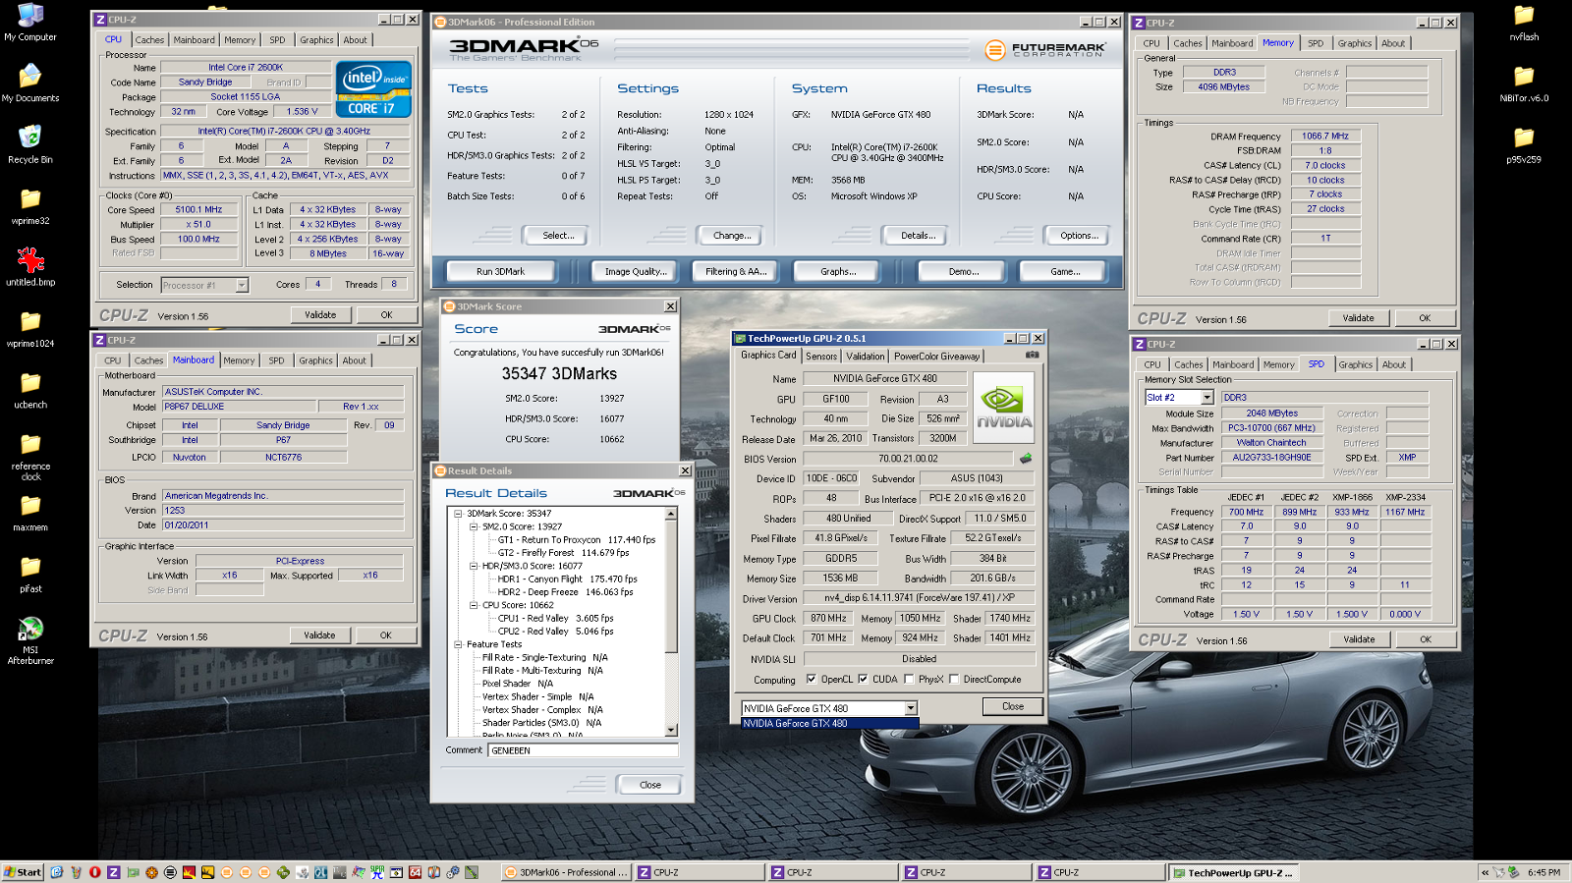Open PowerColor Giveaway tab in GPU-Z

[936, 357]
